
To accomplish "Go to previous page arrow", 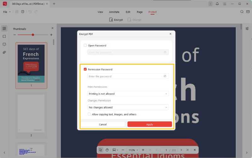I will [156, 150].
